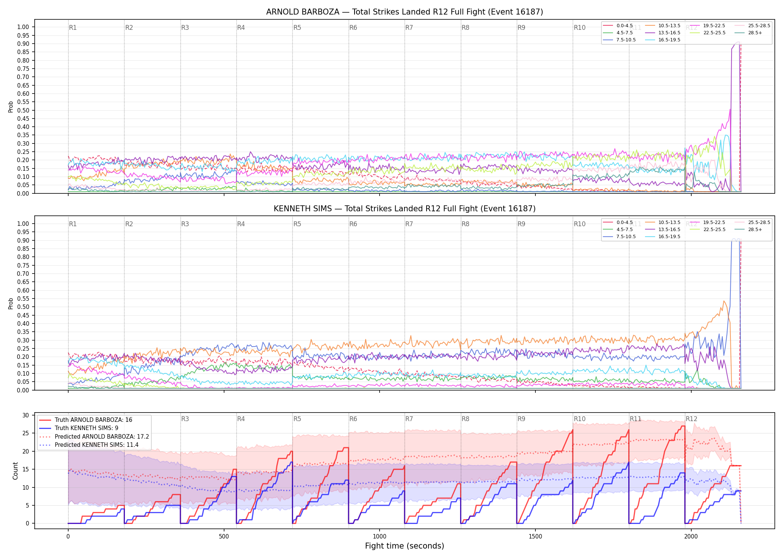Click the Fight time (seconds) axis label

pyautogui.click(x=405, y=546)
